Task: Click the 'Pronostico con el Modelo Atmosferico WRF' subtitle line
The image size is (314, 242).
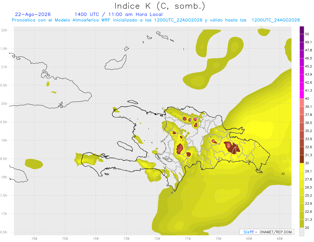Action: point(156,20)
